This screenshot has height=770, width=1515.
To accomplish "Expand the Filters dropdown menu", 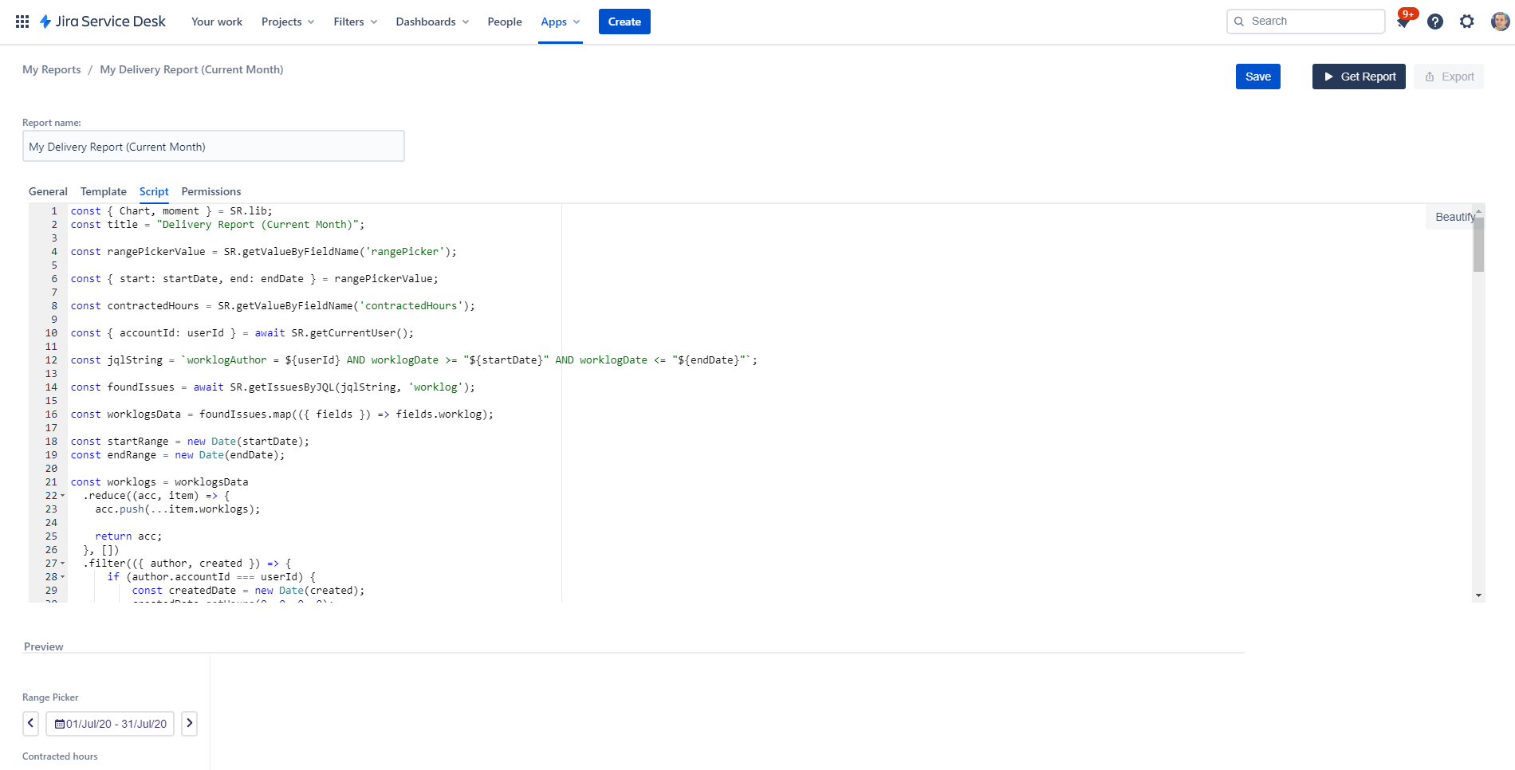I will click(356, 22).
